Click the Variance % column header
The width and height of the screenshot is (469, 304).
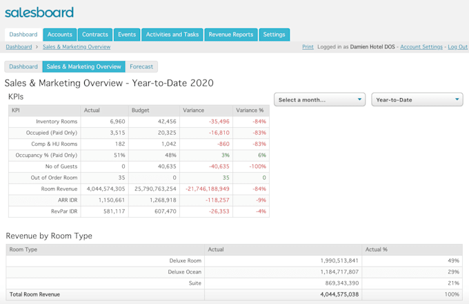coord(250,110)
